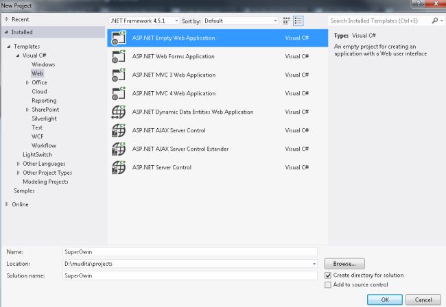Collapse the Visual C# node
446x307 pixels.
pos(18,56)
